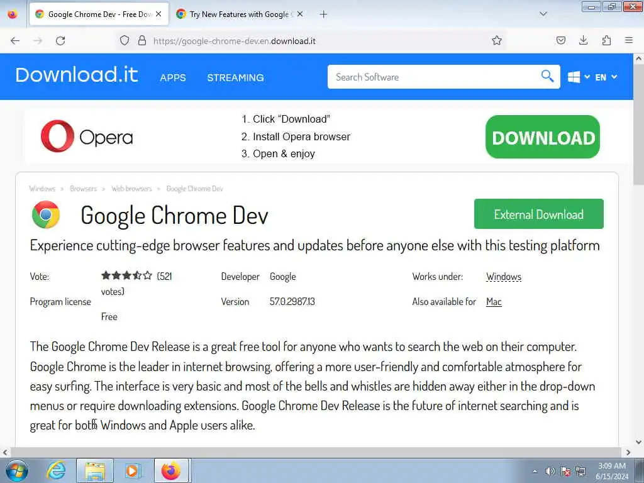Viewport: 644px width, 483px height.
Task: Click the Mac availability link
Action: tap(494, 302)
